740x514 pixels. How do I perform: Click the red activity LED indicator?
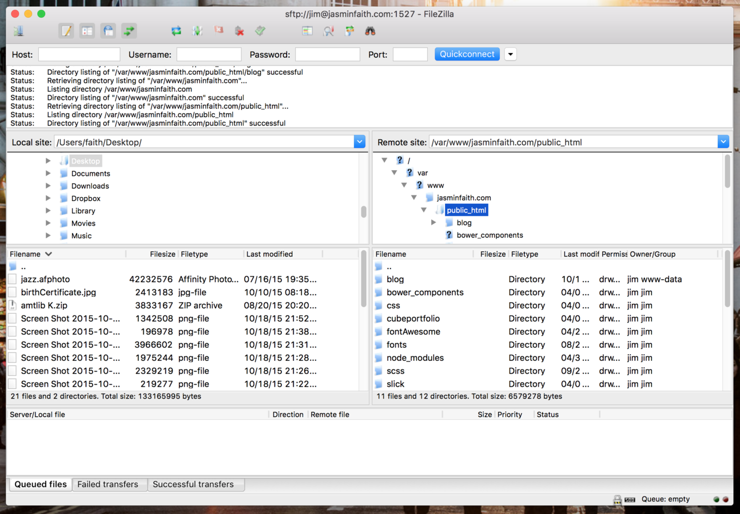click(726, 499)
